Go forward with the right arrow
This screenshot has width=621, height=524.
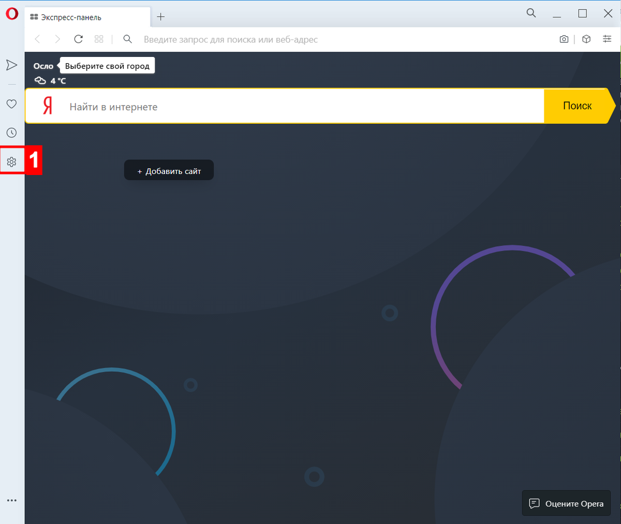tap(57, 39)
